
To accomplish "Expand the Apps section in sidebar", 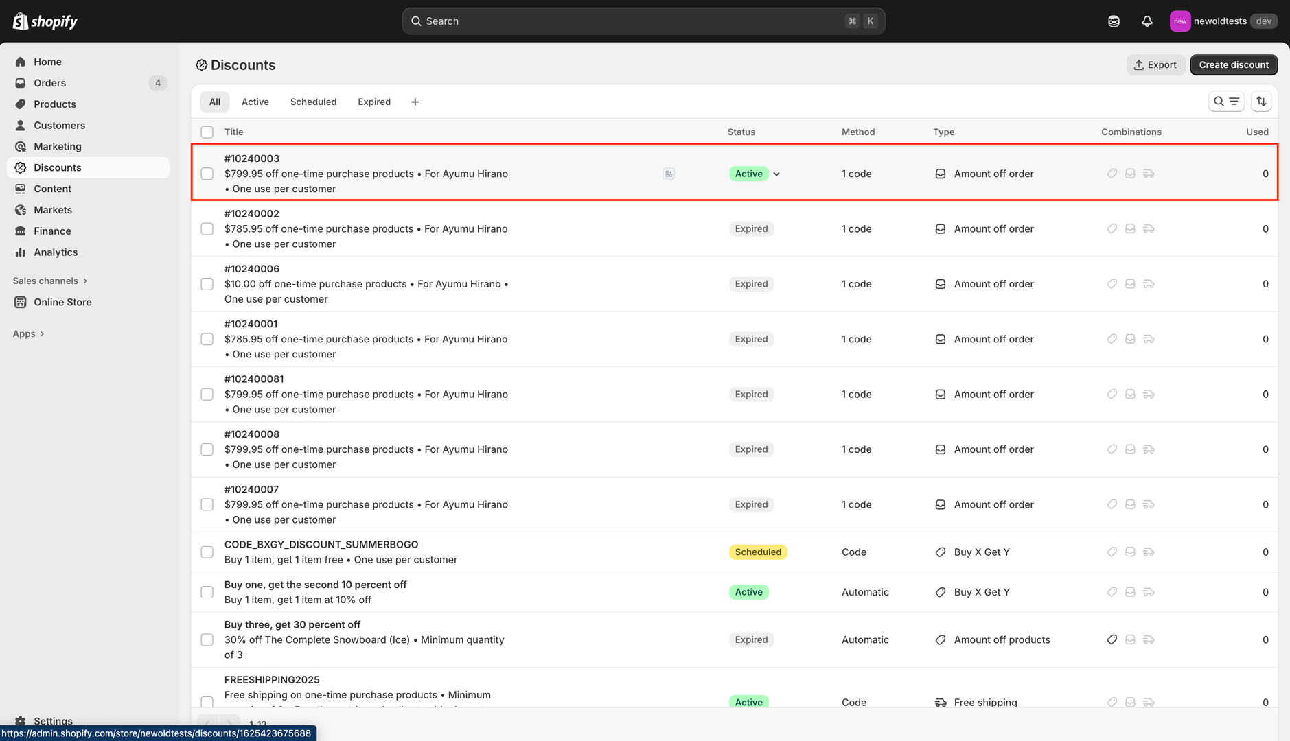I will coord(28,334).
